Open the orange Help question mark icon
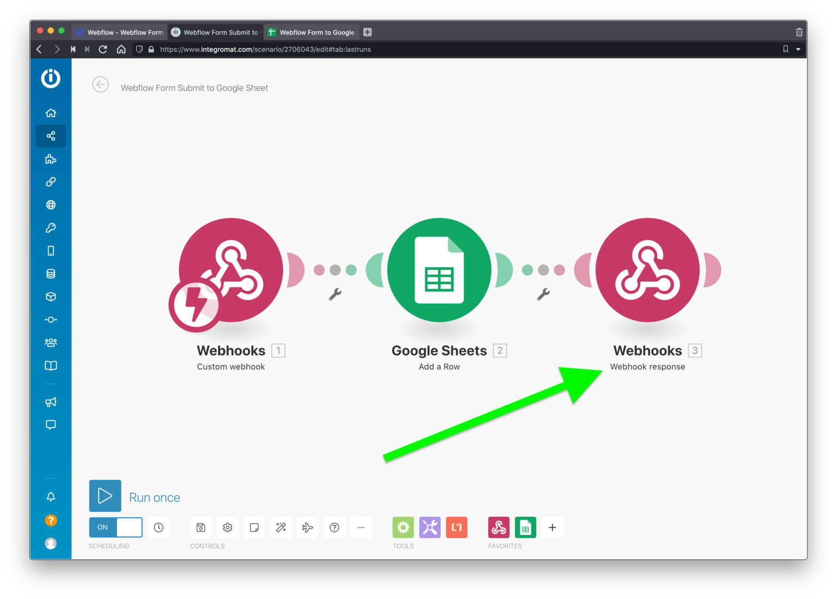Image resolution: width=837 pixels, height=599 pixels. tap(51, 520)
